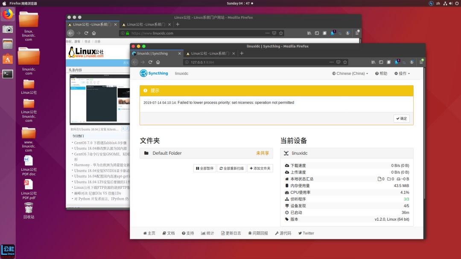Screen dimensions: 461x259
Task: Open the zh input method menu
Action: click(x=438, y=3)
